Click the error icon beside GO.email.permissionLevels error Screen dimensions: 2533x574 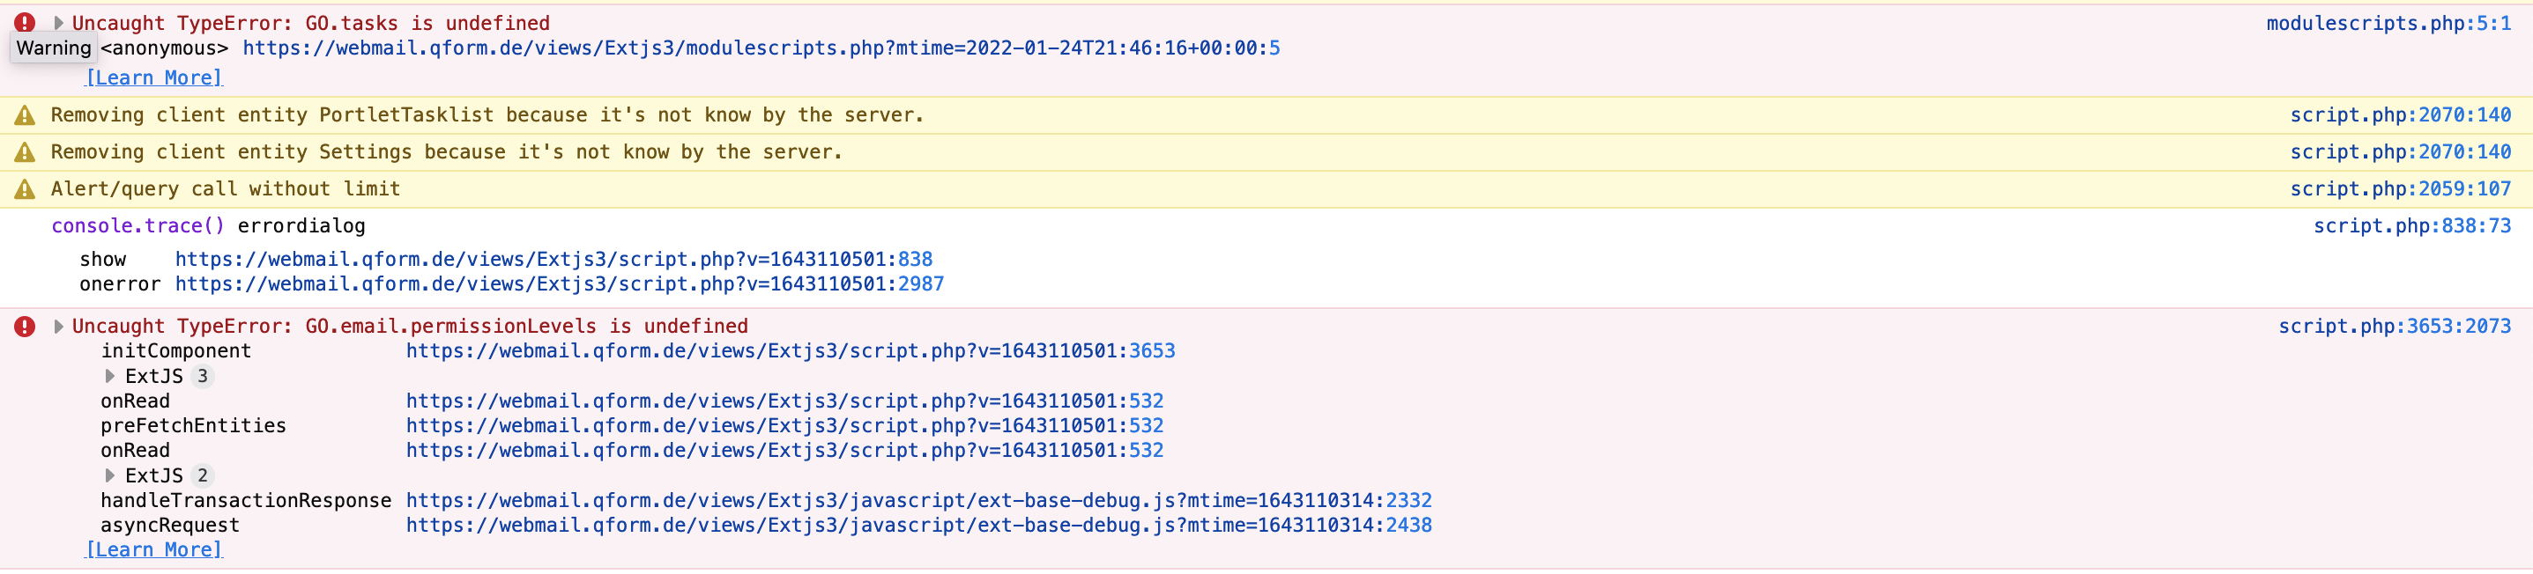click(x=22, y=326)
